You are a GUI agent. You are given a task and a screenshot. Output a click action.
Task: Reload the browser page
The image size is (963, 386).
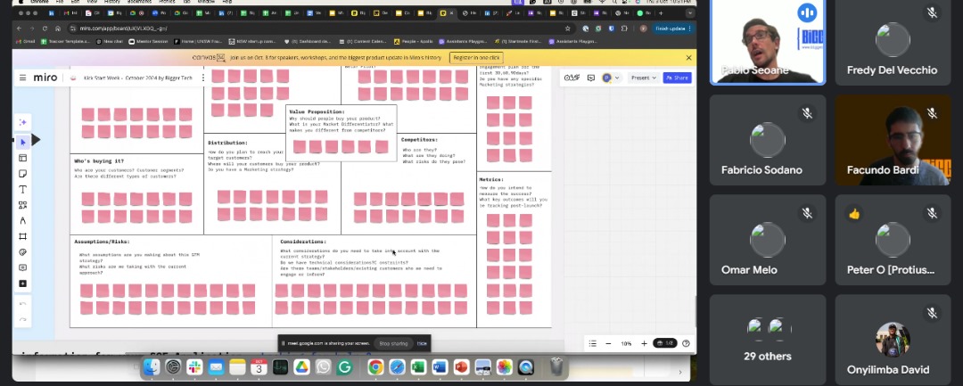point(45,29)
